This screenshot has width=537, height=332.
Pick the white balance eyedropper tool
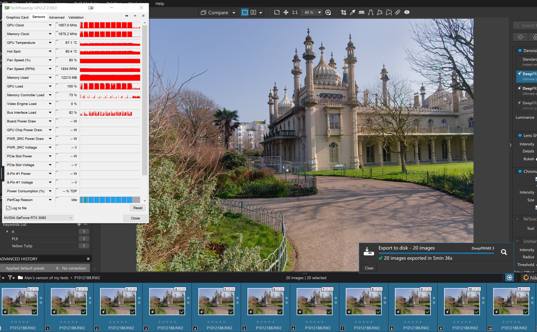click(352, 12)
